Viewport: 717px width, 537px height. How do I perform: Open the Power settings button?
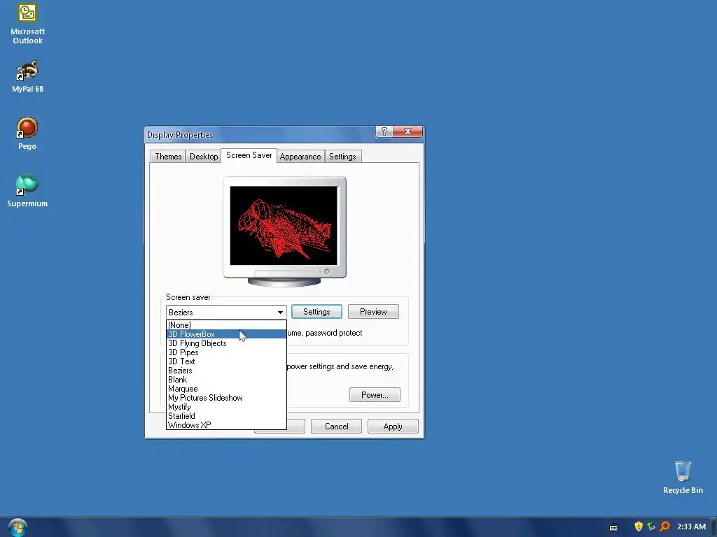(375, 395)
